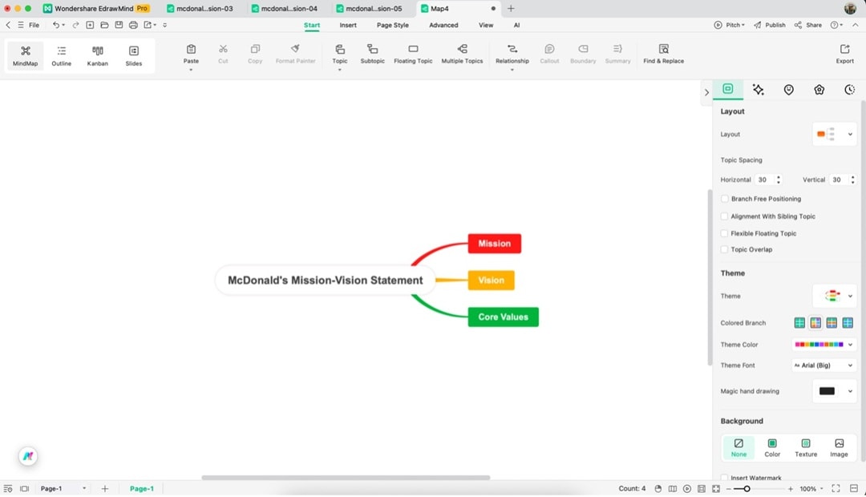Image resolution: width=866 pixels, height=497 pixels.
Task: Open the Layout dropdown
Action: [x=835, y=134]
